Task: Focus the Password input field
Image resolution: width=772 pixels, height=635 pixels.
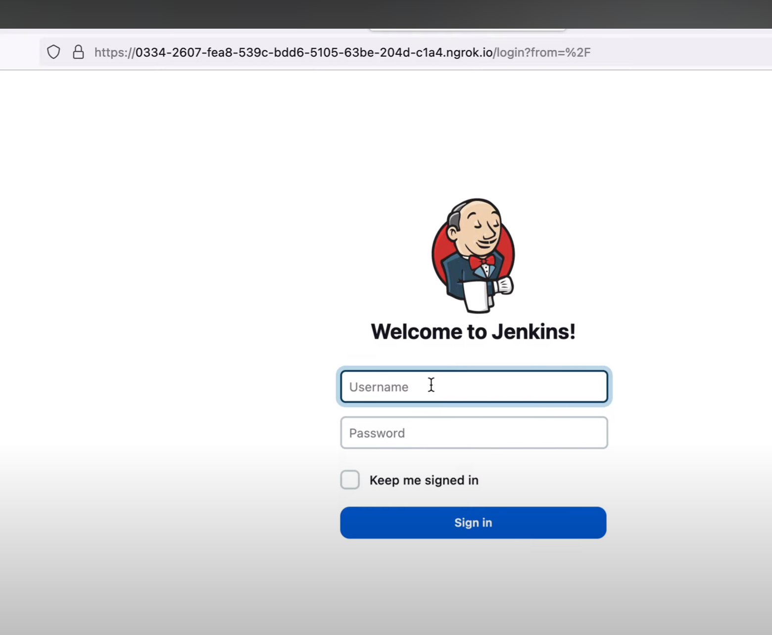Action: click(474, 433)
